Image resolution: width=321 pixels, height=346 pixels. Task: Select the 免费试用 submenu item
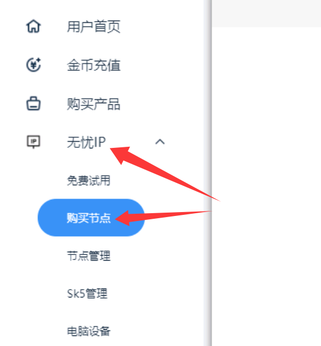pyautogui.click(x=89, y=180)
